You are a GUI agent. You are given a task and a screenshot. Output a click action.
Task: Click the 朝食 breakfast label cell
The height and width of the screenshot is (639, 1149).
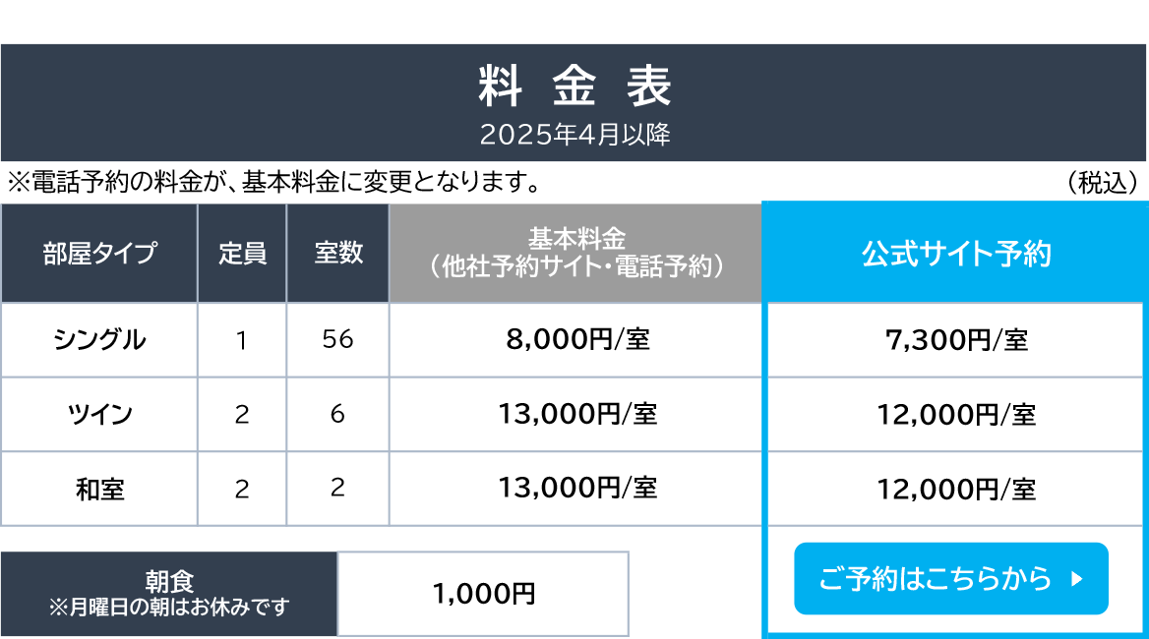coord(169,594)
